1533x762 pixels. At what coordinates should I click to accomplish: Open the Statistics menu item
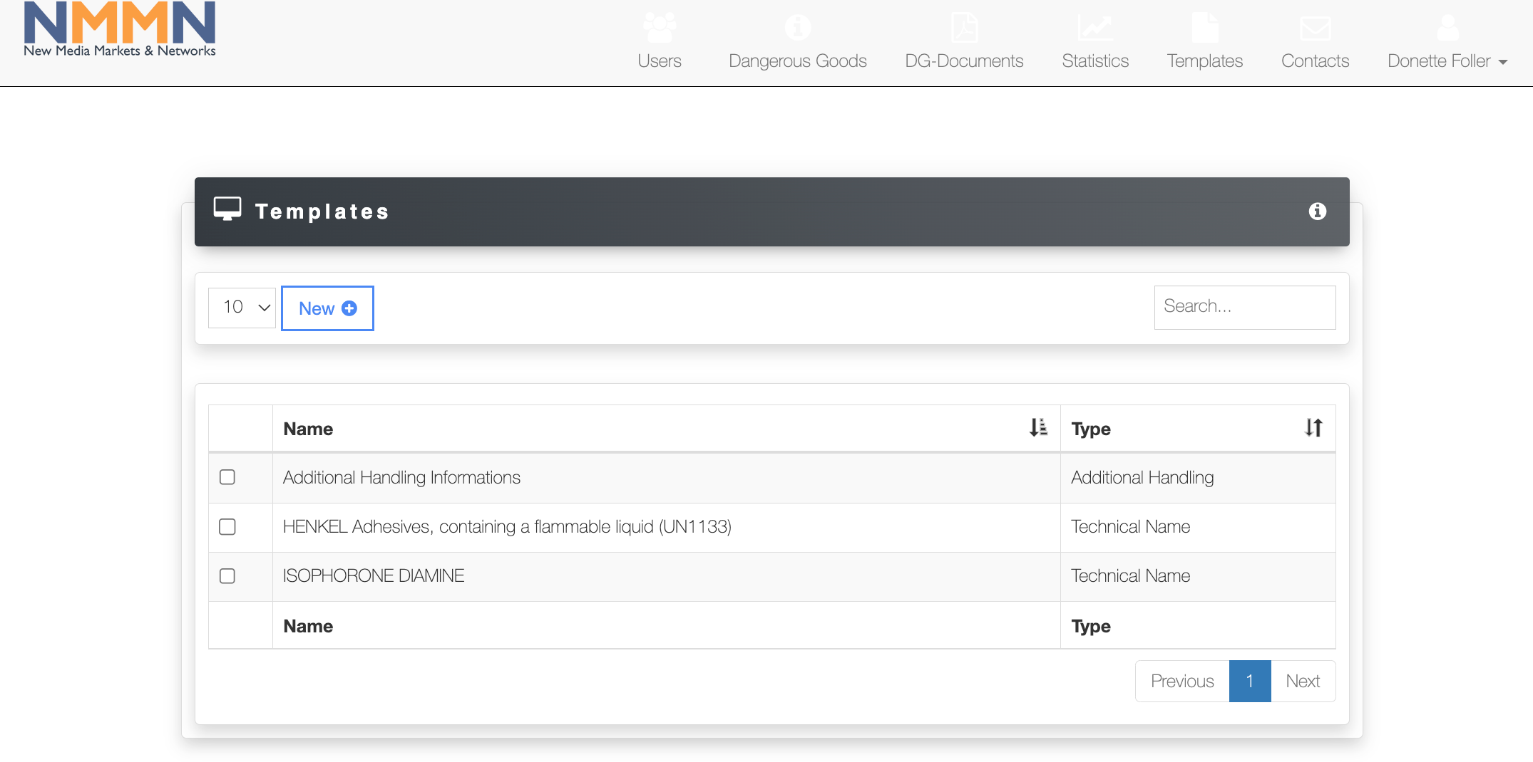(x=1095, y=61)
